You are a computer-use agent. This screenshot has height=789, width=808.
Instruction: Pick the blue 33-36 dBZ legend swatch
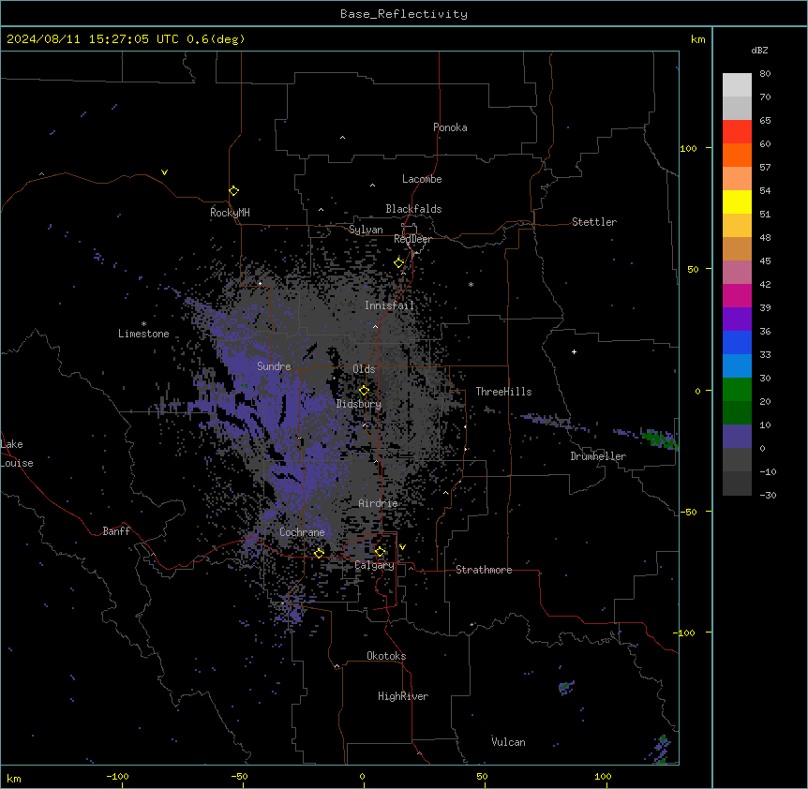737,342
